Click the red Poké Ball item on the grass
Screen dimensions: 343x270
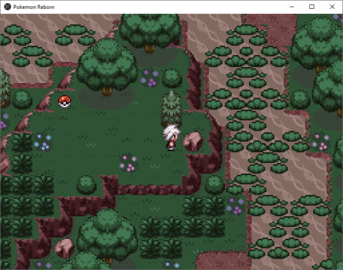click(65, 101)
